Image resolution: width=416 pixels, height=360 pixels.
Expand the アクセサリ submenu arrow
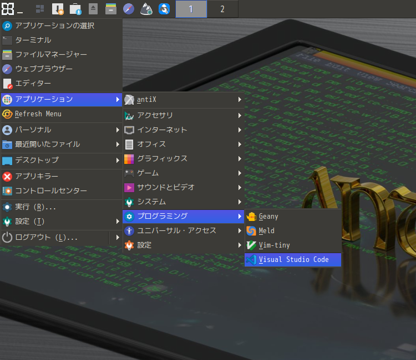pos(240,116)
